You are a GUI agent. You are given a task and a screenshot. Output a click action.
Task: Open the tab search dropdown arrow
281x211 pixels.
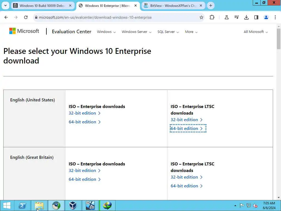point(5,5)
